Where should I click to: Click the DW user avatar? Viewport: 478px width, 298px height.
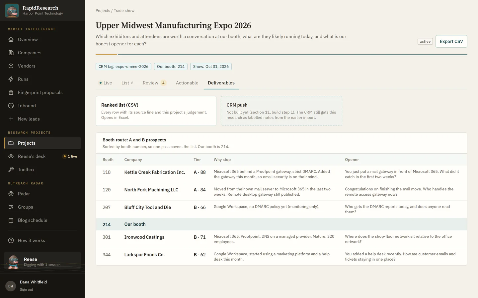11,286
